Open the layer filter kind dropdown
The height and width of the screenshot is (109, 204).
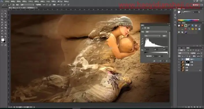coord(181,50)
